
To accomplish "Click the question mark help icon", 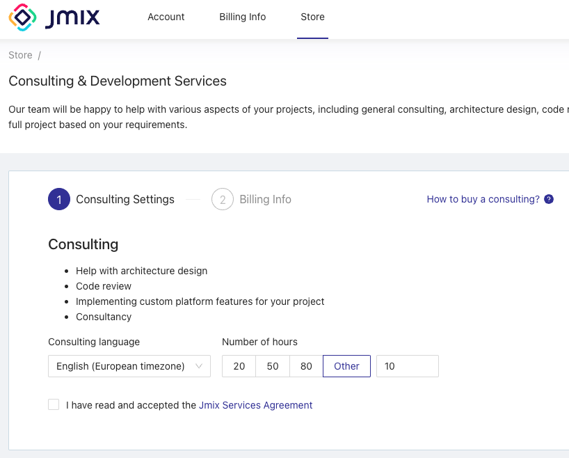I will click(x=549, y=199).
